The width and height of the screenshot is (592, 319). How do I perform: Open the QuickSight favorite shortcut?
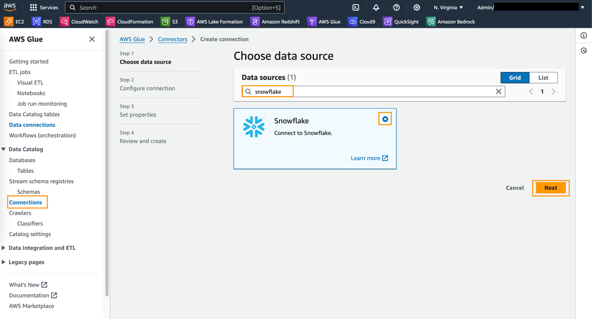coord(401,22)
